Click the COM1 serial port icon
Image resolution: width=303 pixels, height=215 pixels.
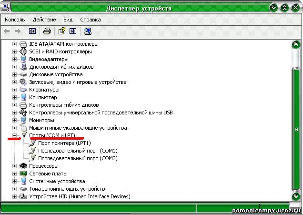coord(32,151)
